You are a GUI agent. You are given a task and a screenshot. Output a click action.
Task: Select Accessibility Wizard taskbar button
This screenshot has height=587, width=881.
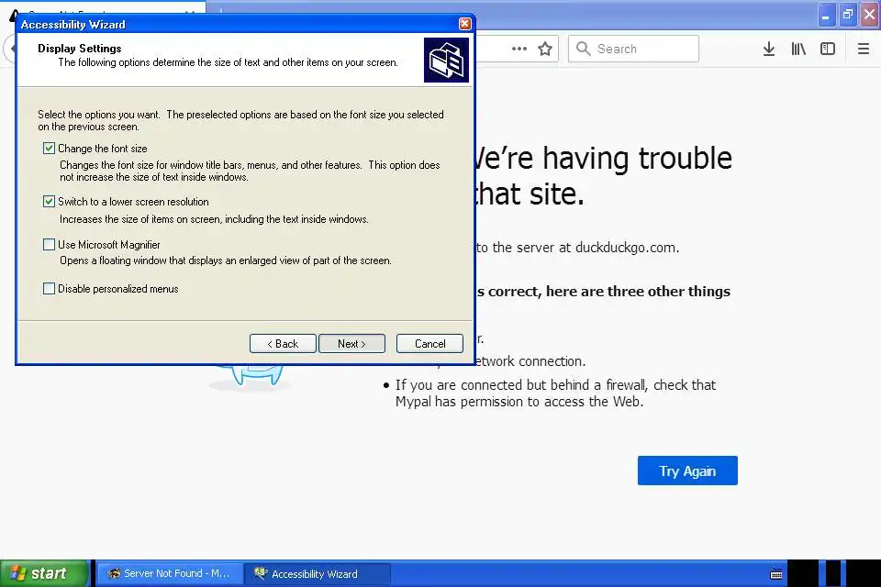point(318,573)
